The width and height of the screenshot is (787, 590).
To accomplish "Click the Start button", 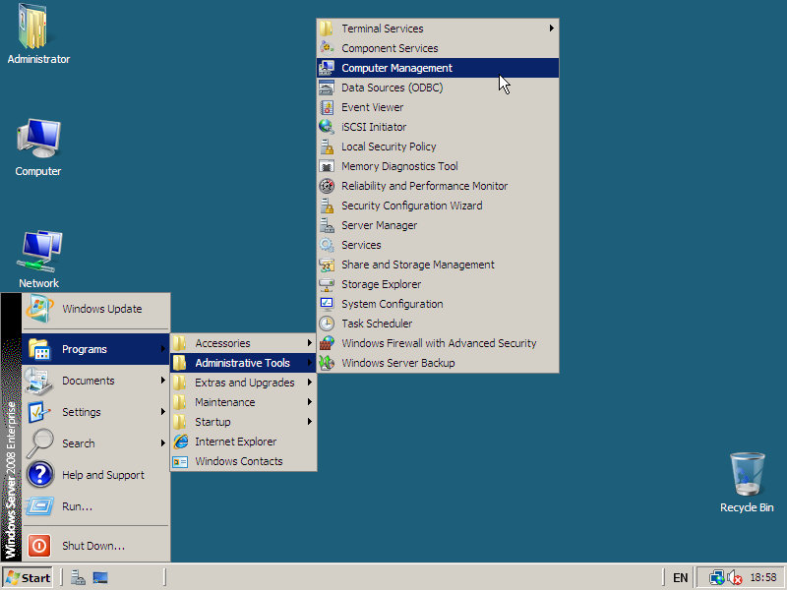I will coord(28,577).
